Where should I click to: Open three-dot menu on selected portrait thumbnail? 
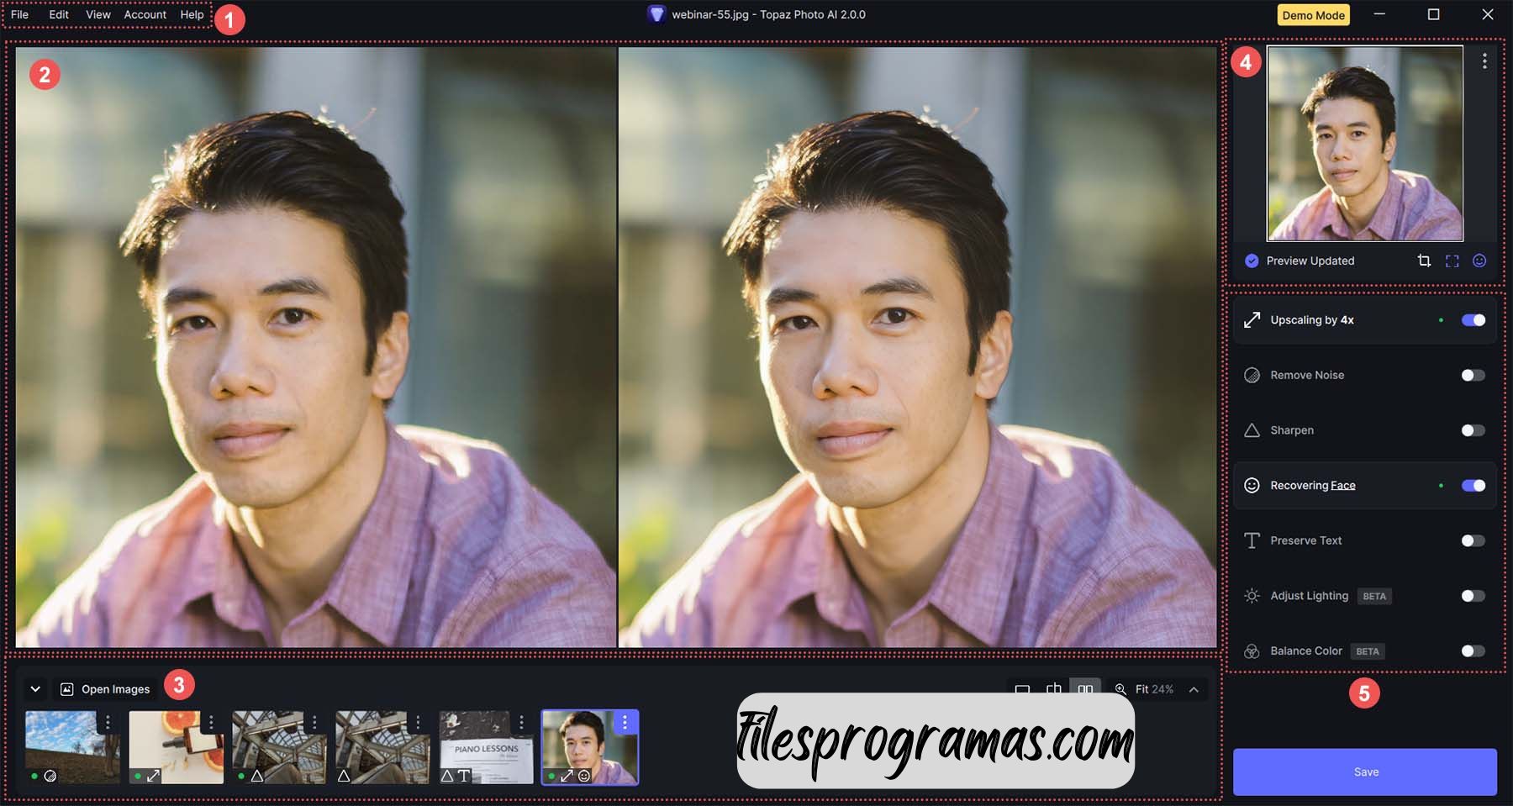pos(625,722)
